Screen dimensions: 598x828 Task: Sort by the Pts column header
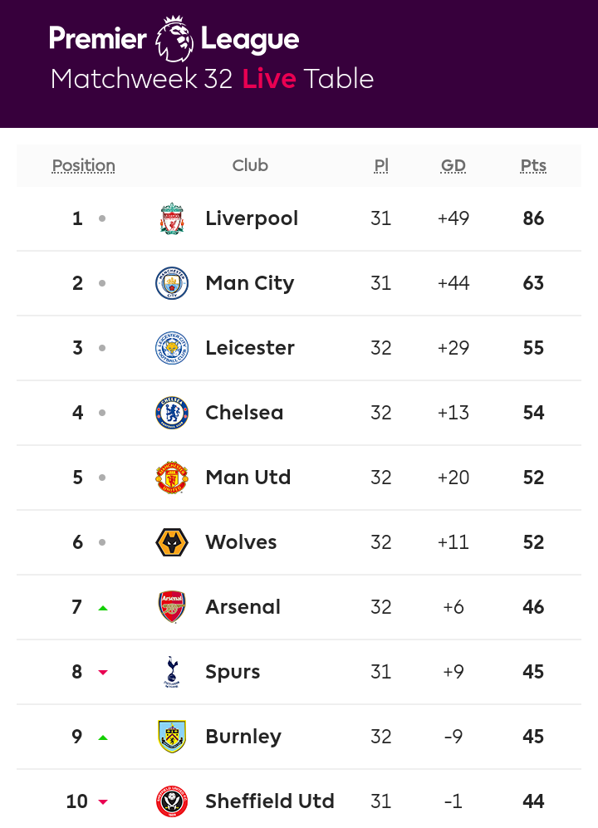point(533,165)
